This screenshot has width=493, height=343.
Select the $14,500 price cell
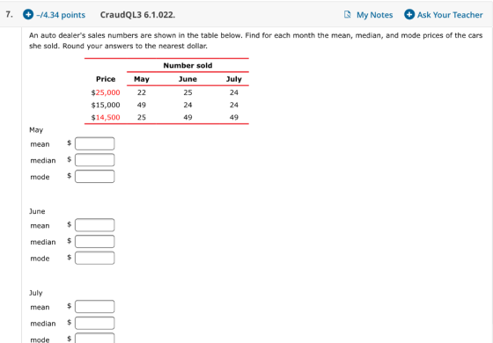106,118
